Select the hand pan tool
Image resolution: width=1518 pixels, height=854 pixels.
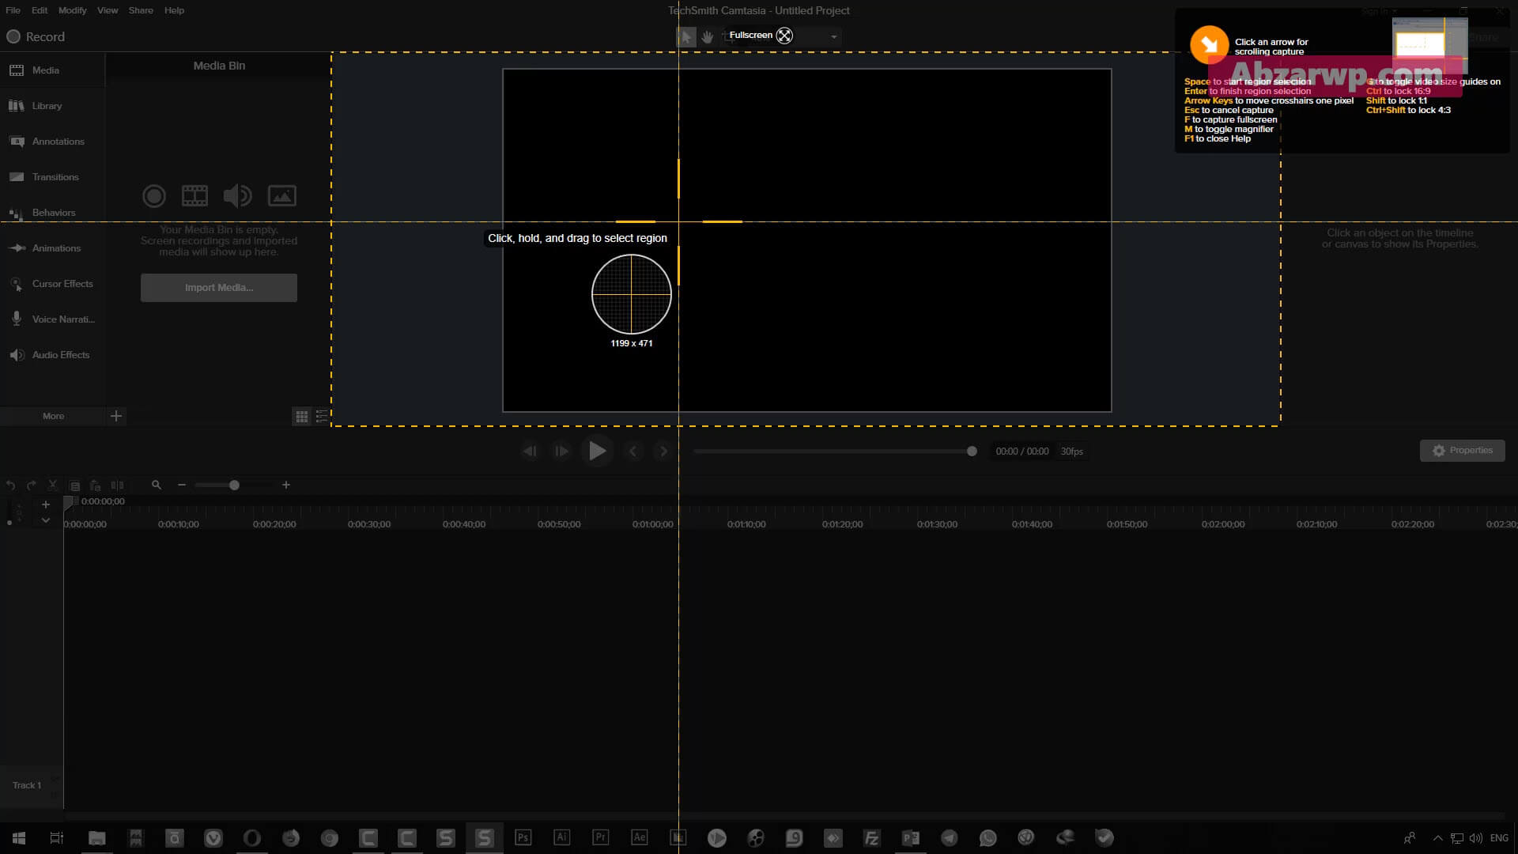click(x=708, y=36)
